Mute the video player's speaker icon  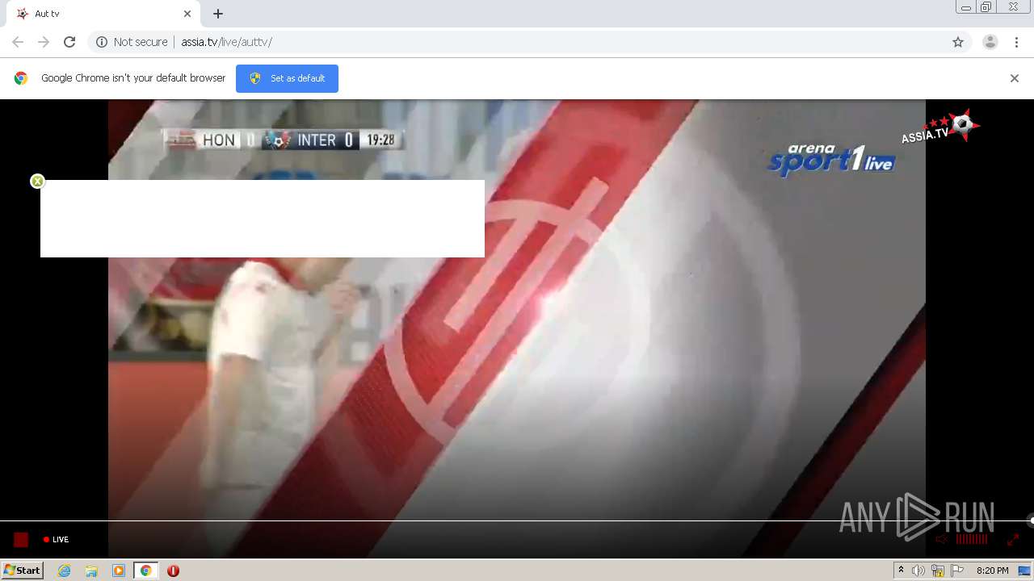click(x=941, y=539)
